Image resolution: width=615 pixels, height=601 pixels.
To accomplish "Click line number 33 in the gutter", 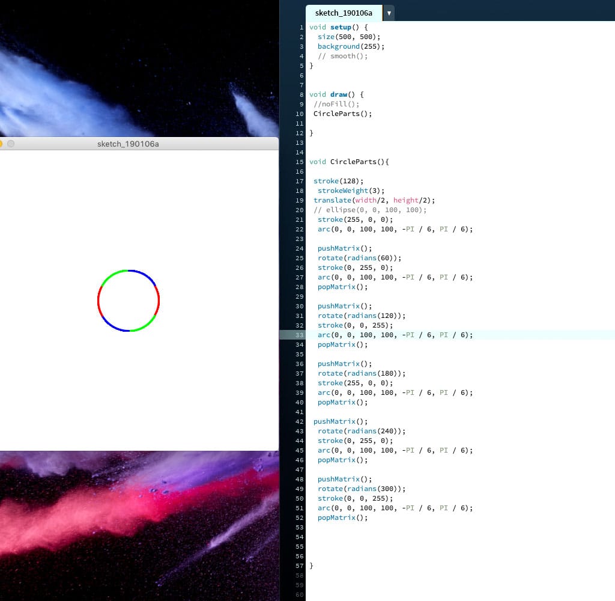I will tap(300, 335).
